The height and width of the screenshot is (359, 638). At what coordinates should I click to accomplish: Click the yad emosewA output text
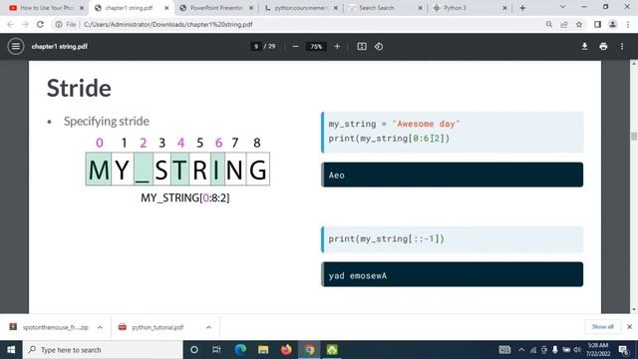[x=358, y=275]
